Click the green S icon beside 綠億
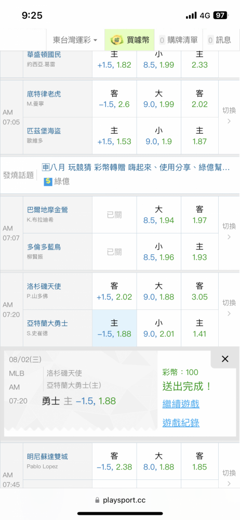 [x=48, y=181]
